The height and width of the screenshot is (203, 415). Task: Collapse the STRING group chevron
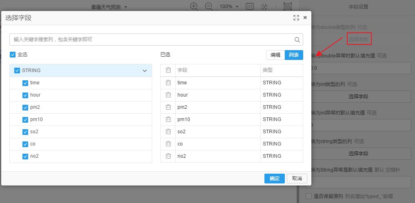[145, 71]
